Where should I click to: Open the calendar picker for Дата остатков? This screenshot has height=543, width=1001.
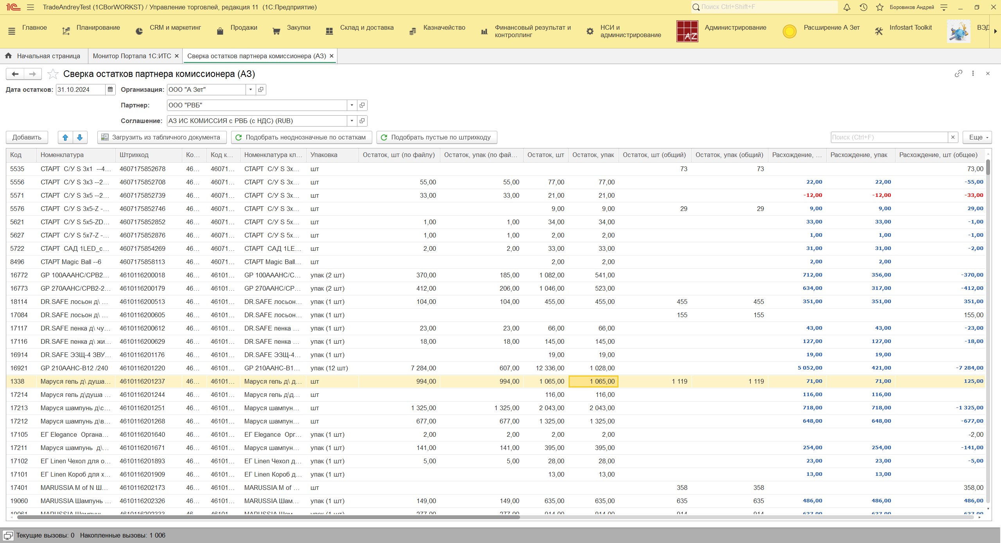pos(110,89)
